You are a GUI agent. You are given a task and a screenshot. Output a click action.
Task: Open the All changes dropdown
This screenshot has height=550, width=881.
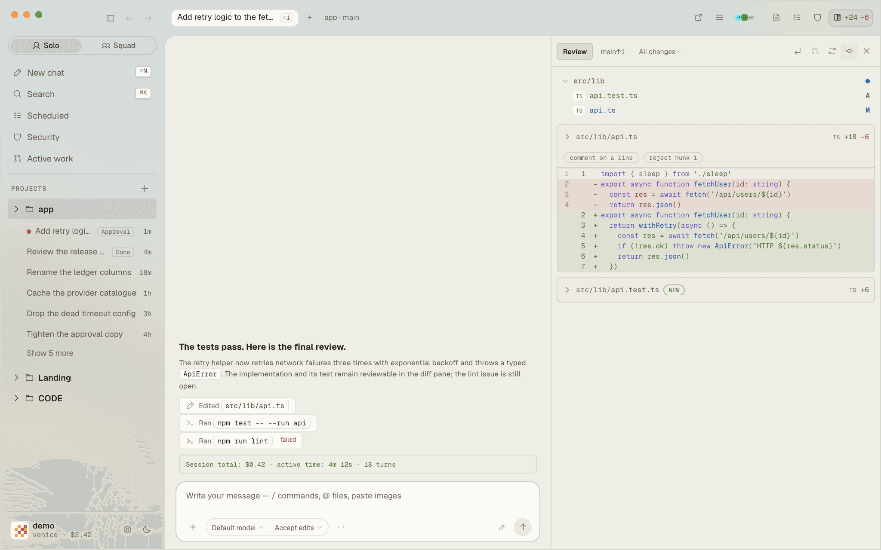pos(659,52)
